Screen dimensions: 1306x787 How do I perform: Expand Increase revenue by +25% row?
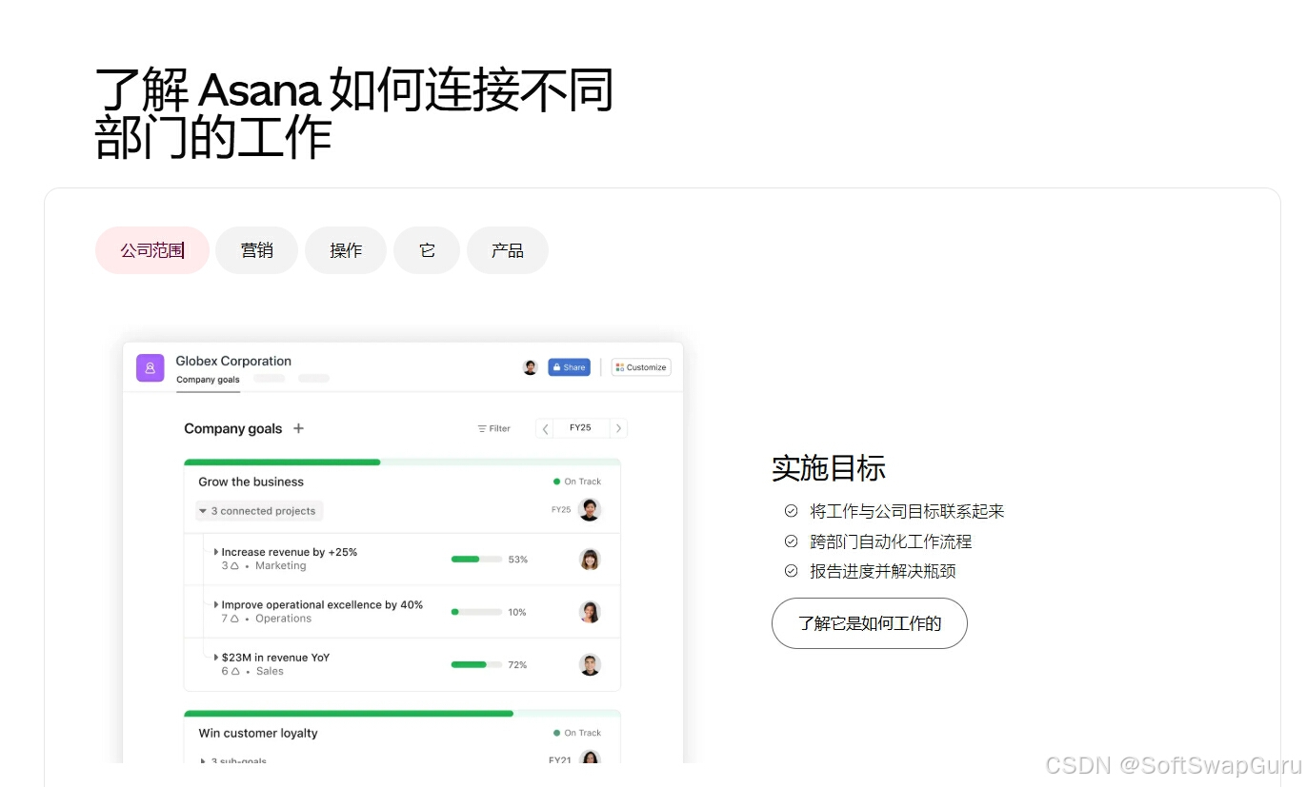pyautogui.click(x=216, y=552)
